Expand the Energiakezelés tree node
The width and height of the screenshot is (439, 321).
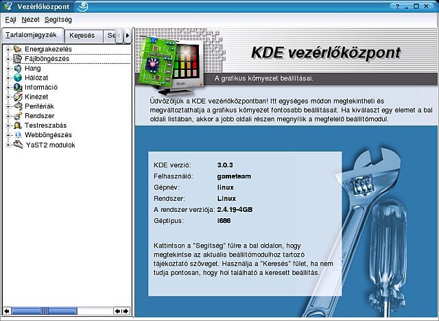click(x=8, y=49)
